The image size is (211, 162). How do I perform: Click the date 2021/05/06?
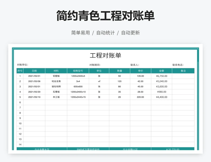[x=34, y=81]
